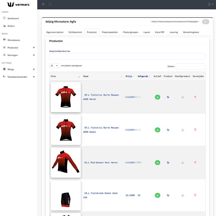Image resolution: width=216 pixels, height=216 pixels.
Task: Click the link button beside microstore URL
Action: 205,22
